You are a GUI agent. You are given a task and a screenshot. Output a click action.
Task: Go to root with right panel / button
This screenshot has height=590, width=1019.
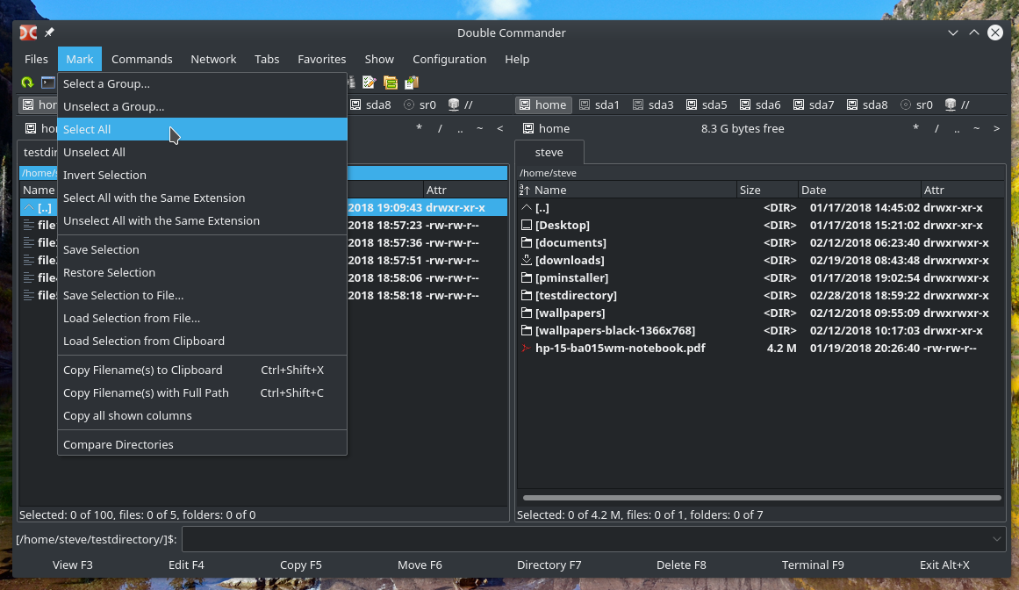[x=936, y=129]
